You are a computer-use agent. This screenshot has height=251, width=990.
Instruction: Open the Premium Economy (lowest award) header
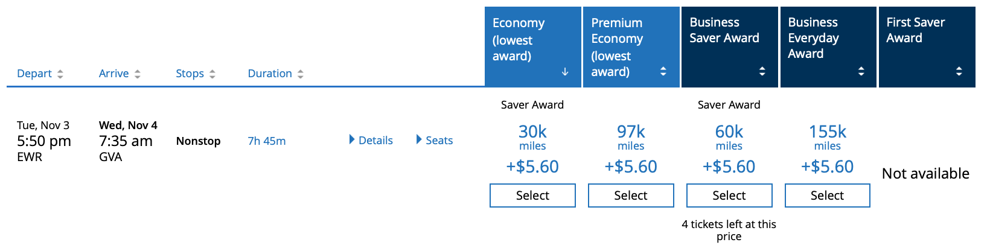(617, 46)
